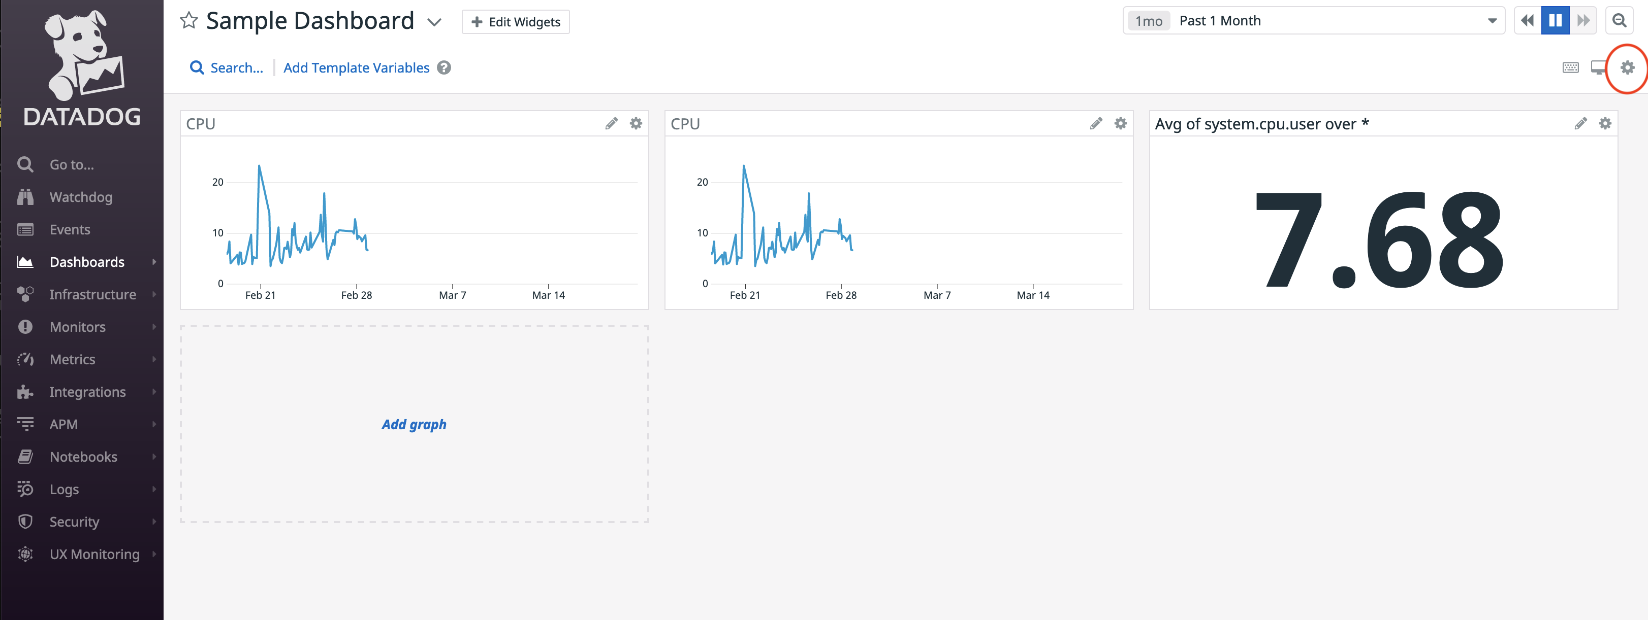Image resolution: width=1648 pixels, height=620 pixels.
Task: Click template variables help question icon
Action: (x=444, y=68)
